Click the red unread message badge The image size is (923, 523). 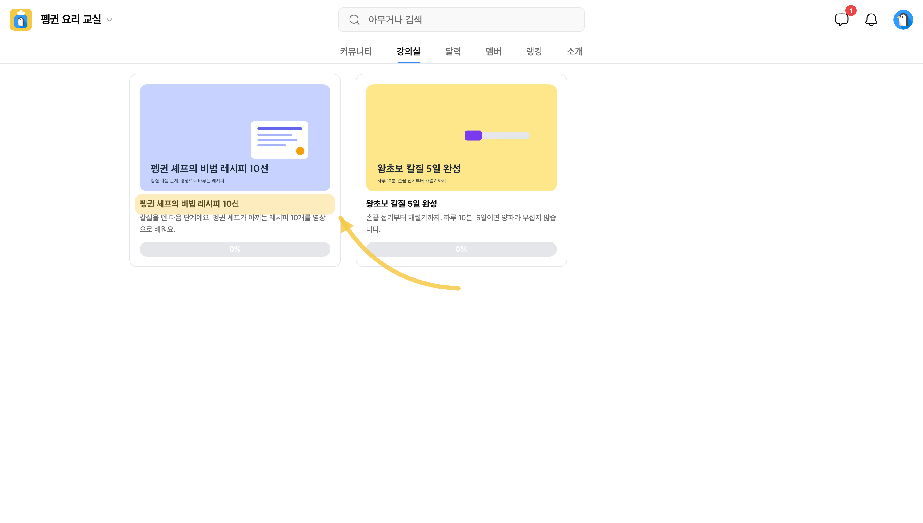click(851, 11)
